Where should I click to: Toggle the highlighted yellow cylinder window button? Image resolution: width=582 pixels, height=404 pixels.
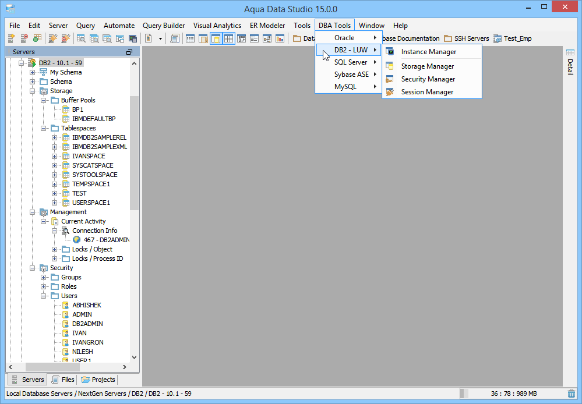(x=216, y=38)
